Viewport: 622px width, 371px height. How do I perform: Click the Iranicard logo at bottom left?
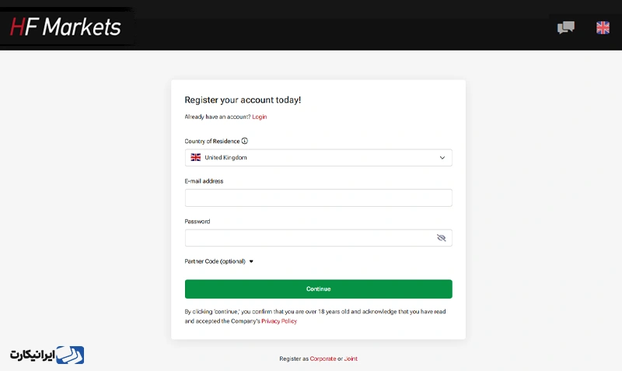tap(47, 355)
